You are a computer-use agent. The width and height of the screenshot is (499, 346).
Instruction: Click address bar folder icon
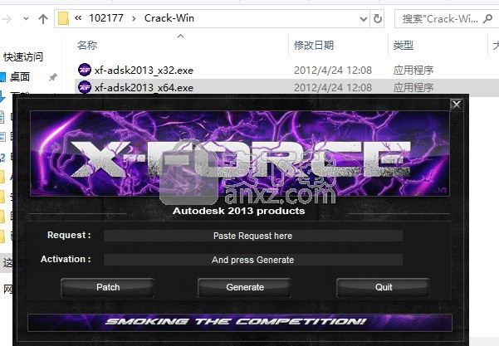[x=63, y=18]
